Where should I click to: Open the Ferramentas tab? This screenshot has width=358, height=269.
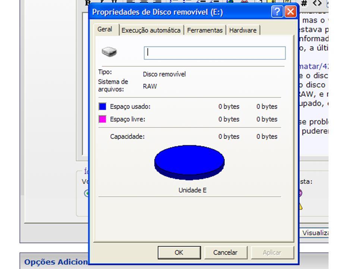click(205, 30)
